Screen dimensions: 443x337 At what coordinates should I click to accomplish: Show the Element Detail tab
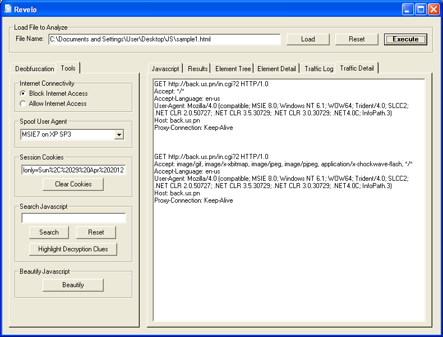click(x=276, y=69)
